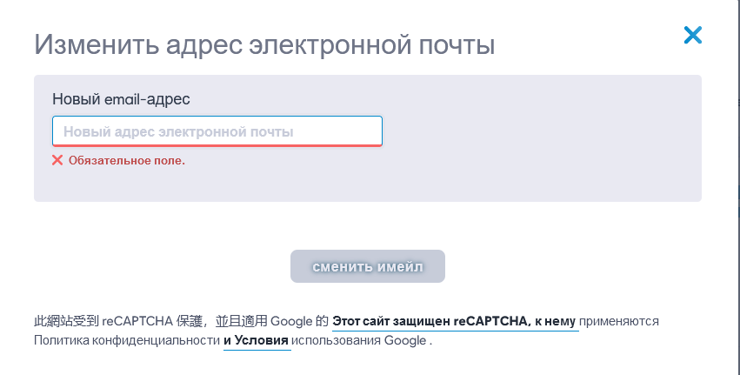The height and width of the screenshot is (375, 740).
Task: Click the "Изменить адрес электронной почты" heading
Action: point(264,44)
